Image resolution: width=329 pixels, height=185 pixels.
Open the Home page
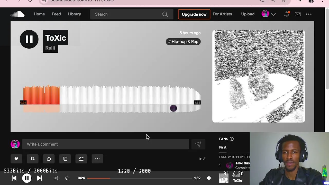[x=39, y=14]
